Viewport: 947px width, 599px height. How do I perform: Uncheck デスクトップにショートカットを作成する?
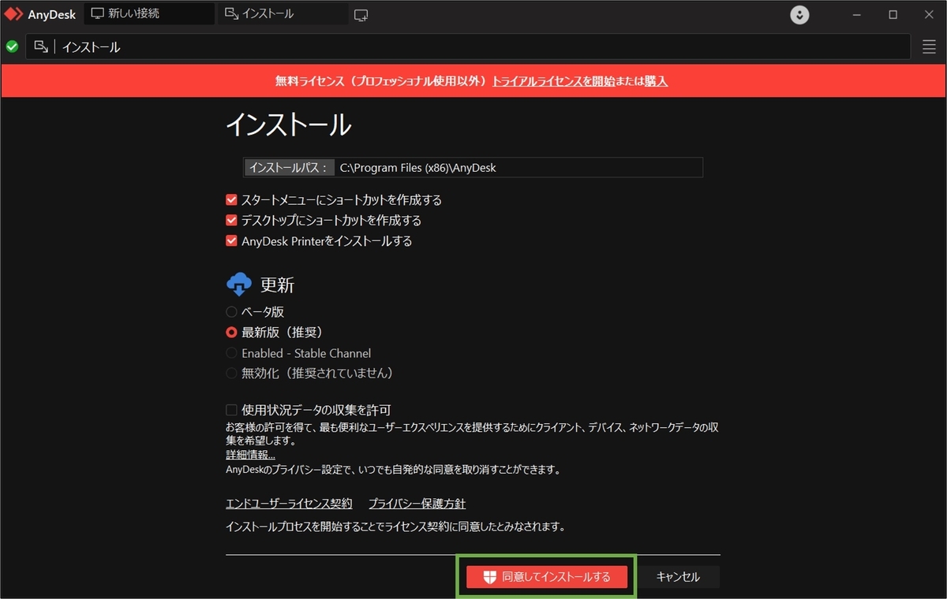(231, 221)
